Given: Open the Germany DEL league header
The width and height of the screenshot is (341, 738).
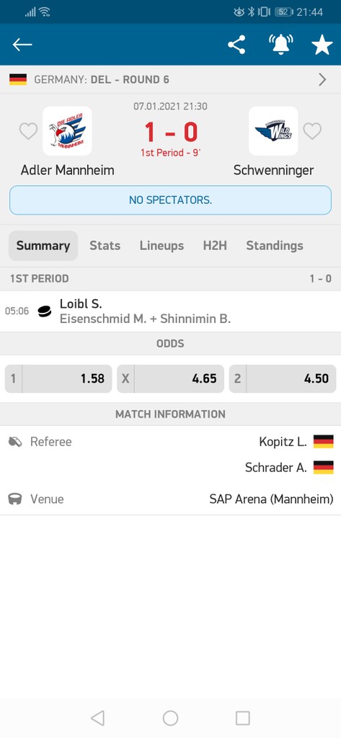Looking at the screenshot, I should (170, 79).
